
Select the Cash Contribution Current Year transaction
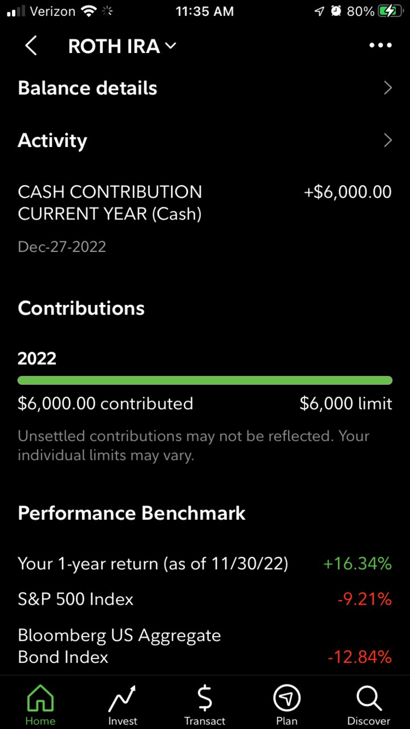coord(205,219)
